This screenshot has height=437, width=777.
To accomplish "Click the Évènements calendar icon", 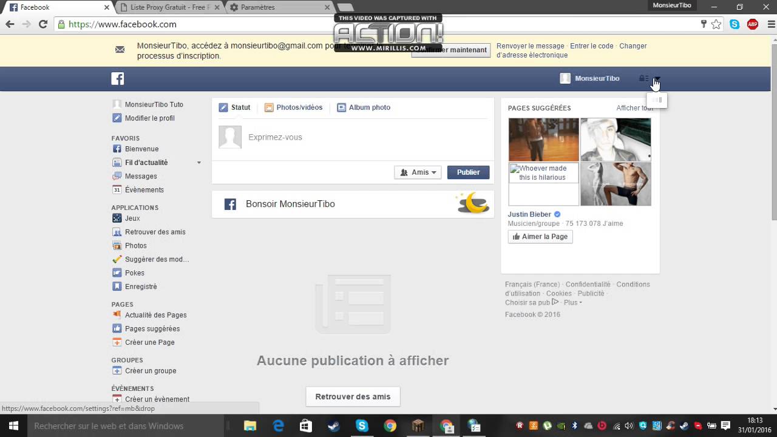I will 117,190.
